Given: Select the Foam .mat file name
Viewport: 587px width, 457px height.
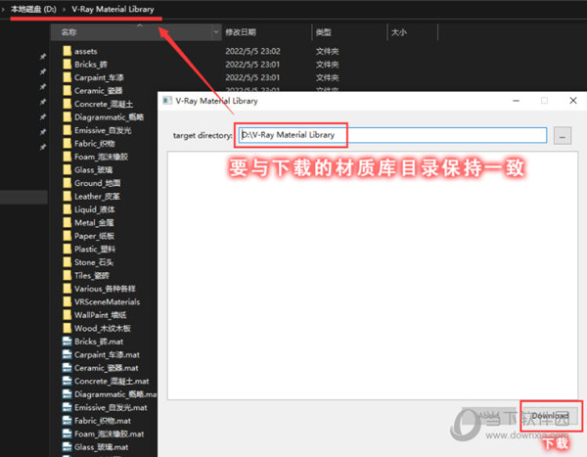Looking at the screenshot, I should (109, 434).
